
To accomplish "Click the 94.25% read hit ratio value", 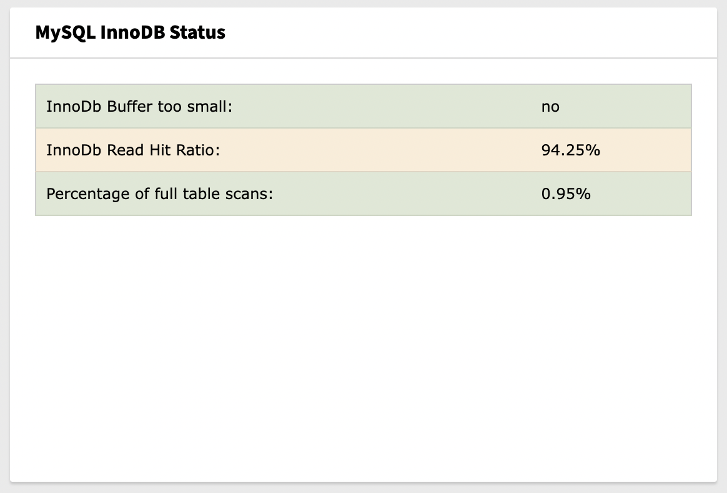I will tap(571, 150).
